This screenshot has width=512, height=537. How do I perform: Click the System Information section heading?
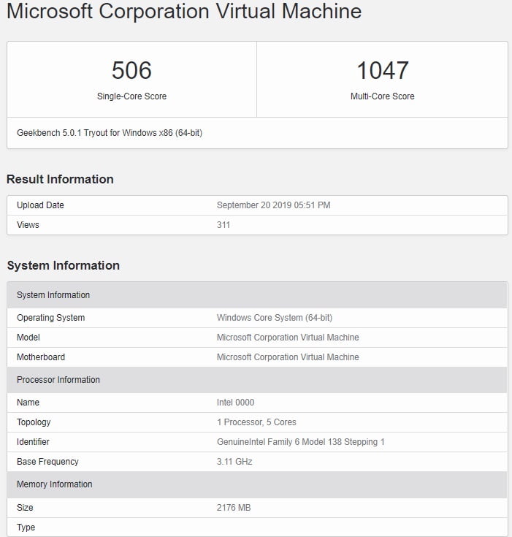63,265
